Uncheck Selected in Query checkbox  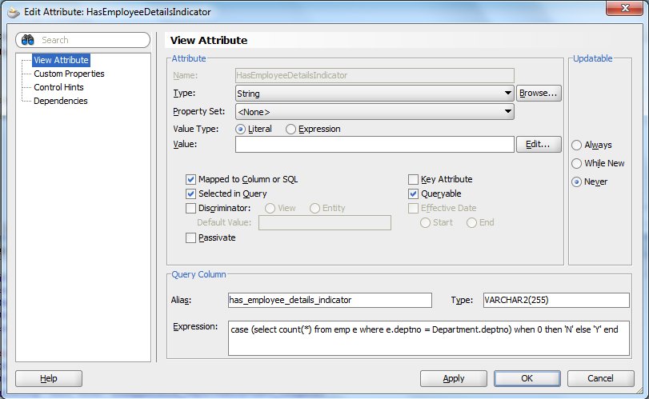click(191, 194)
